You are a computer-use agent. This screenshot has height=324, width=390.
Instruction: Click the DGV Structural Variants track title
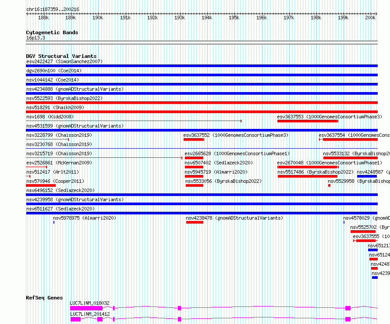click(x=61, y=56)
